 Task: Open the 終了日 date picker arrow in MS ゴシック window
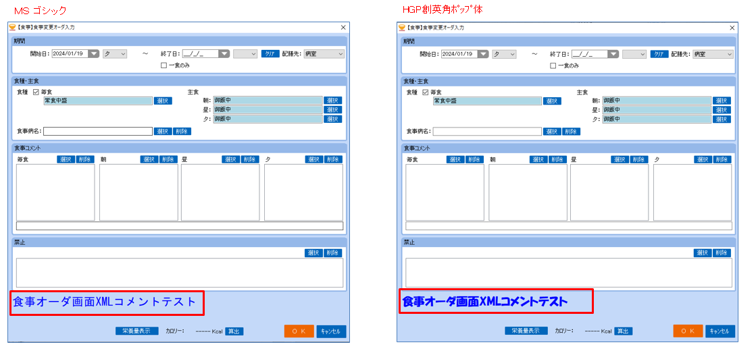(224, 54)
